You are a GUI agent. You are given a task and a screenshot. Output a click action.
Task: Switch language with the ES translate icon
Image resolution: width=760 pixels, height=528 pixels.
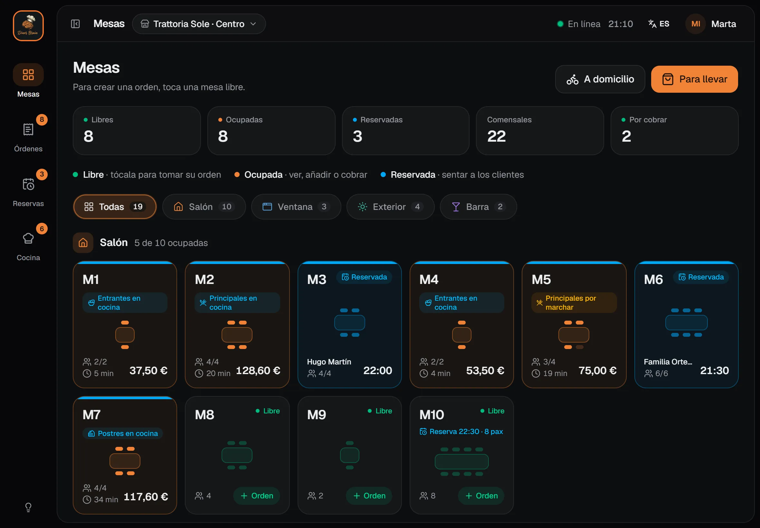pos(659,24)
